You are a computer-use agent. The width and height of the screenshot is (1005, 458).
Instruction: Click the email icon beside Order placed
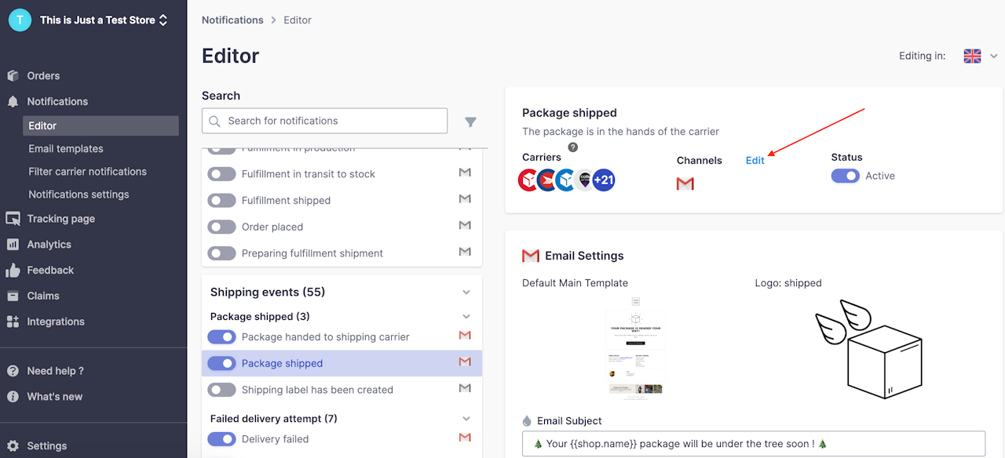pos(465,226)
